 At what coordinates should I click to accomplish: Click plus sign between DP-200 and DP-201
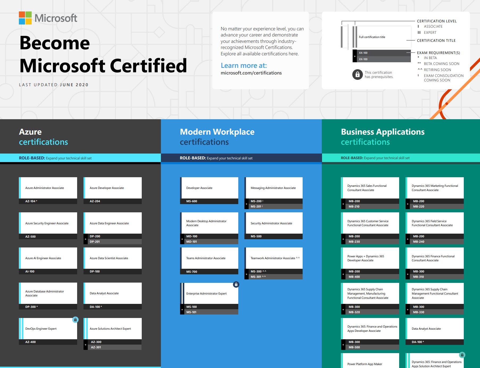pyautogui.click(x=85, y=239)
